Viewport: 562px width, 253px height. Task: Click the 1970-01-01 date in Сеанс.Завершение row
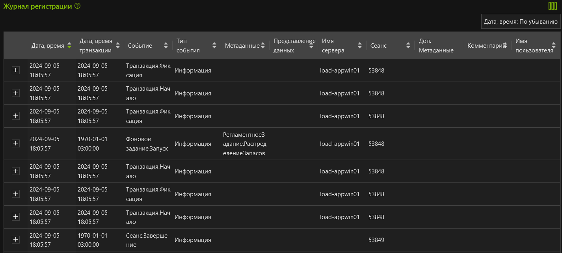point(92,235)
